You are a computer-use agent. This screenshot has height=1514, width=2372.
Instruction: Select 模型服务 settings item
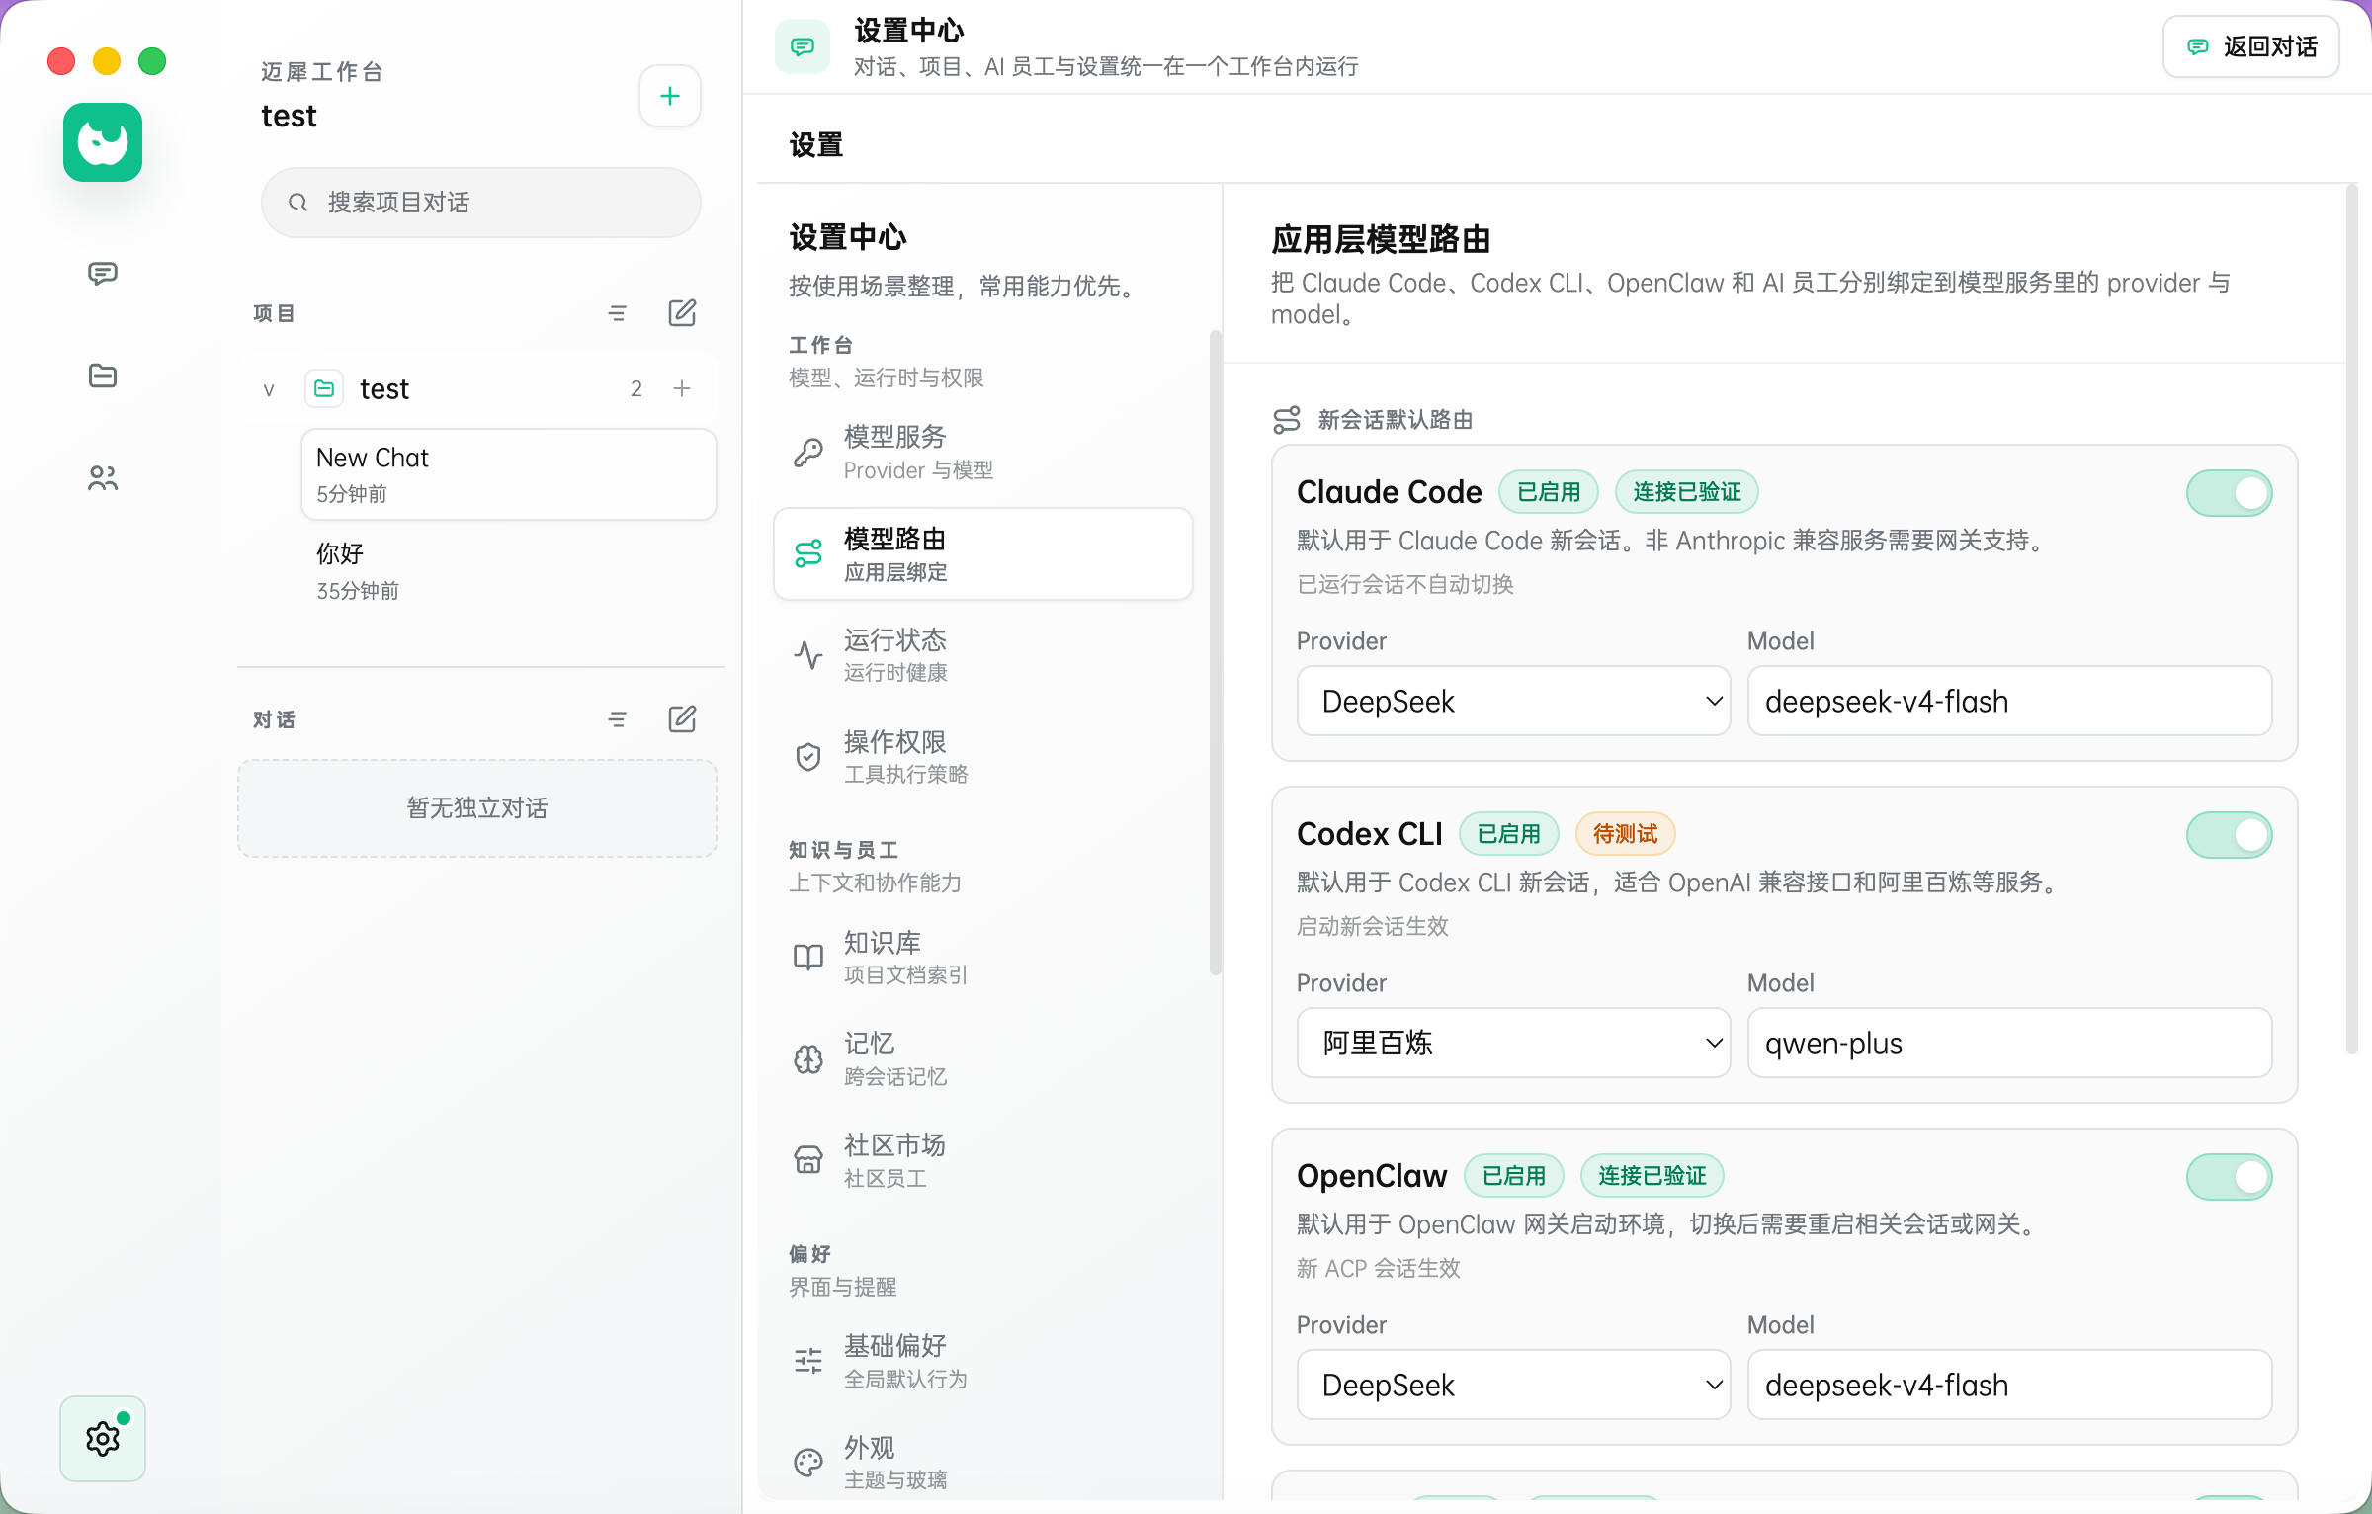982,453
